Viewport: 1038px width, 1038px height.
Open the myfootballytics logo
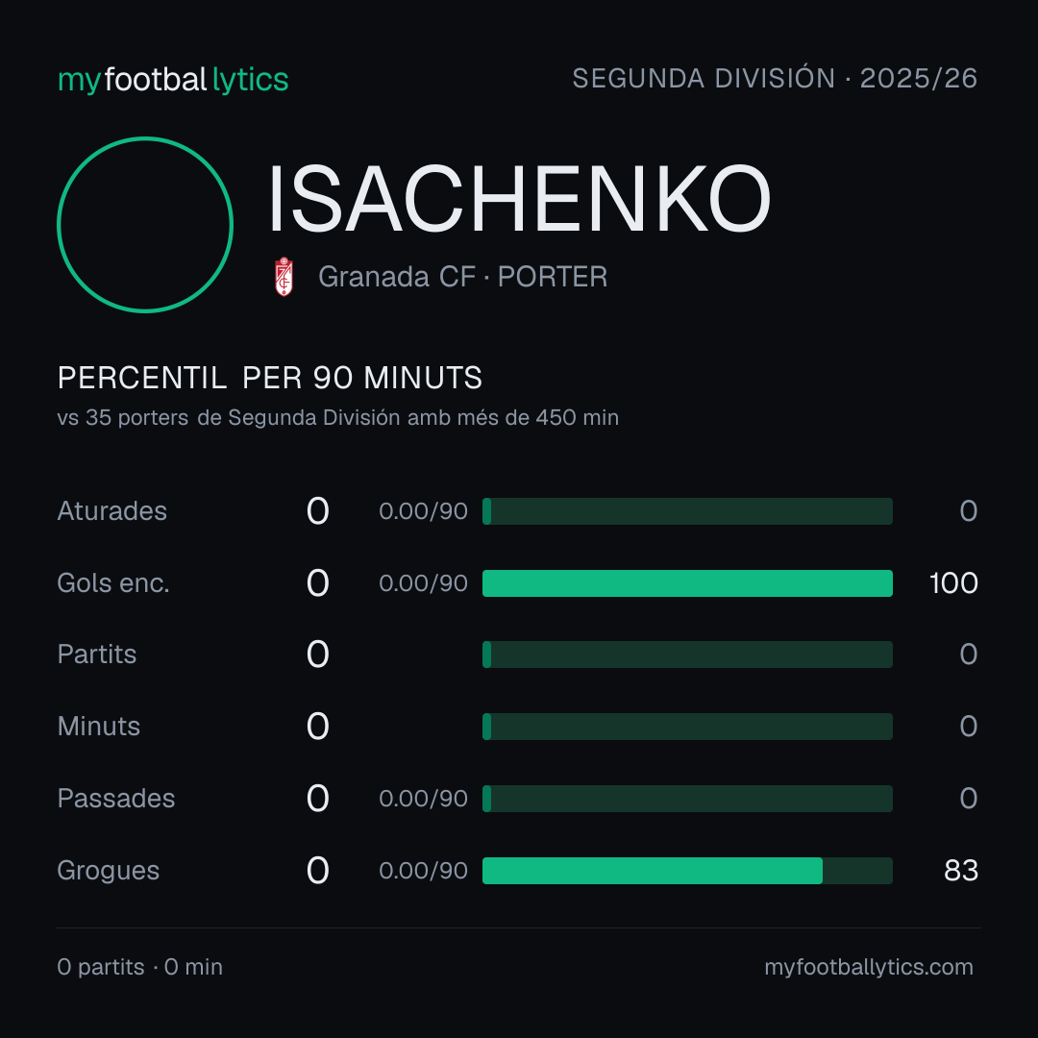pos(173,80)
